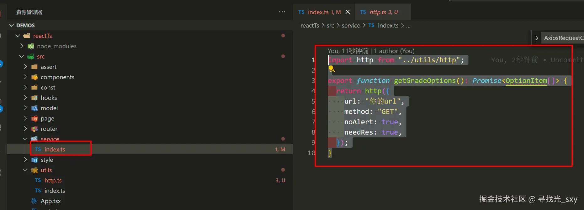Click the breadcrumb trailing ellipsis
Image resolution: width=584 pixels, height=210 pixels.
click(408, 26)
